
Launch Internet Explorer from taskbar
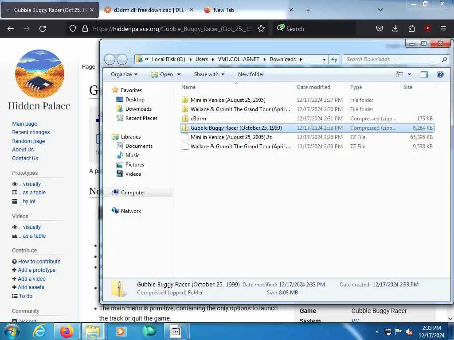pyautogui.click(x=39, y=331)
